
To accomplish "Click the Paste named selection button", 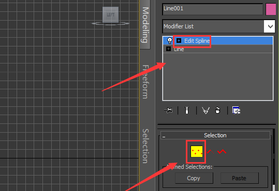I will pos(240,178).
